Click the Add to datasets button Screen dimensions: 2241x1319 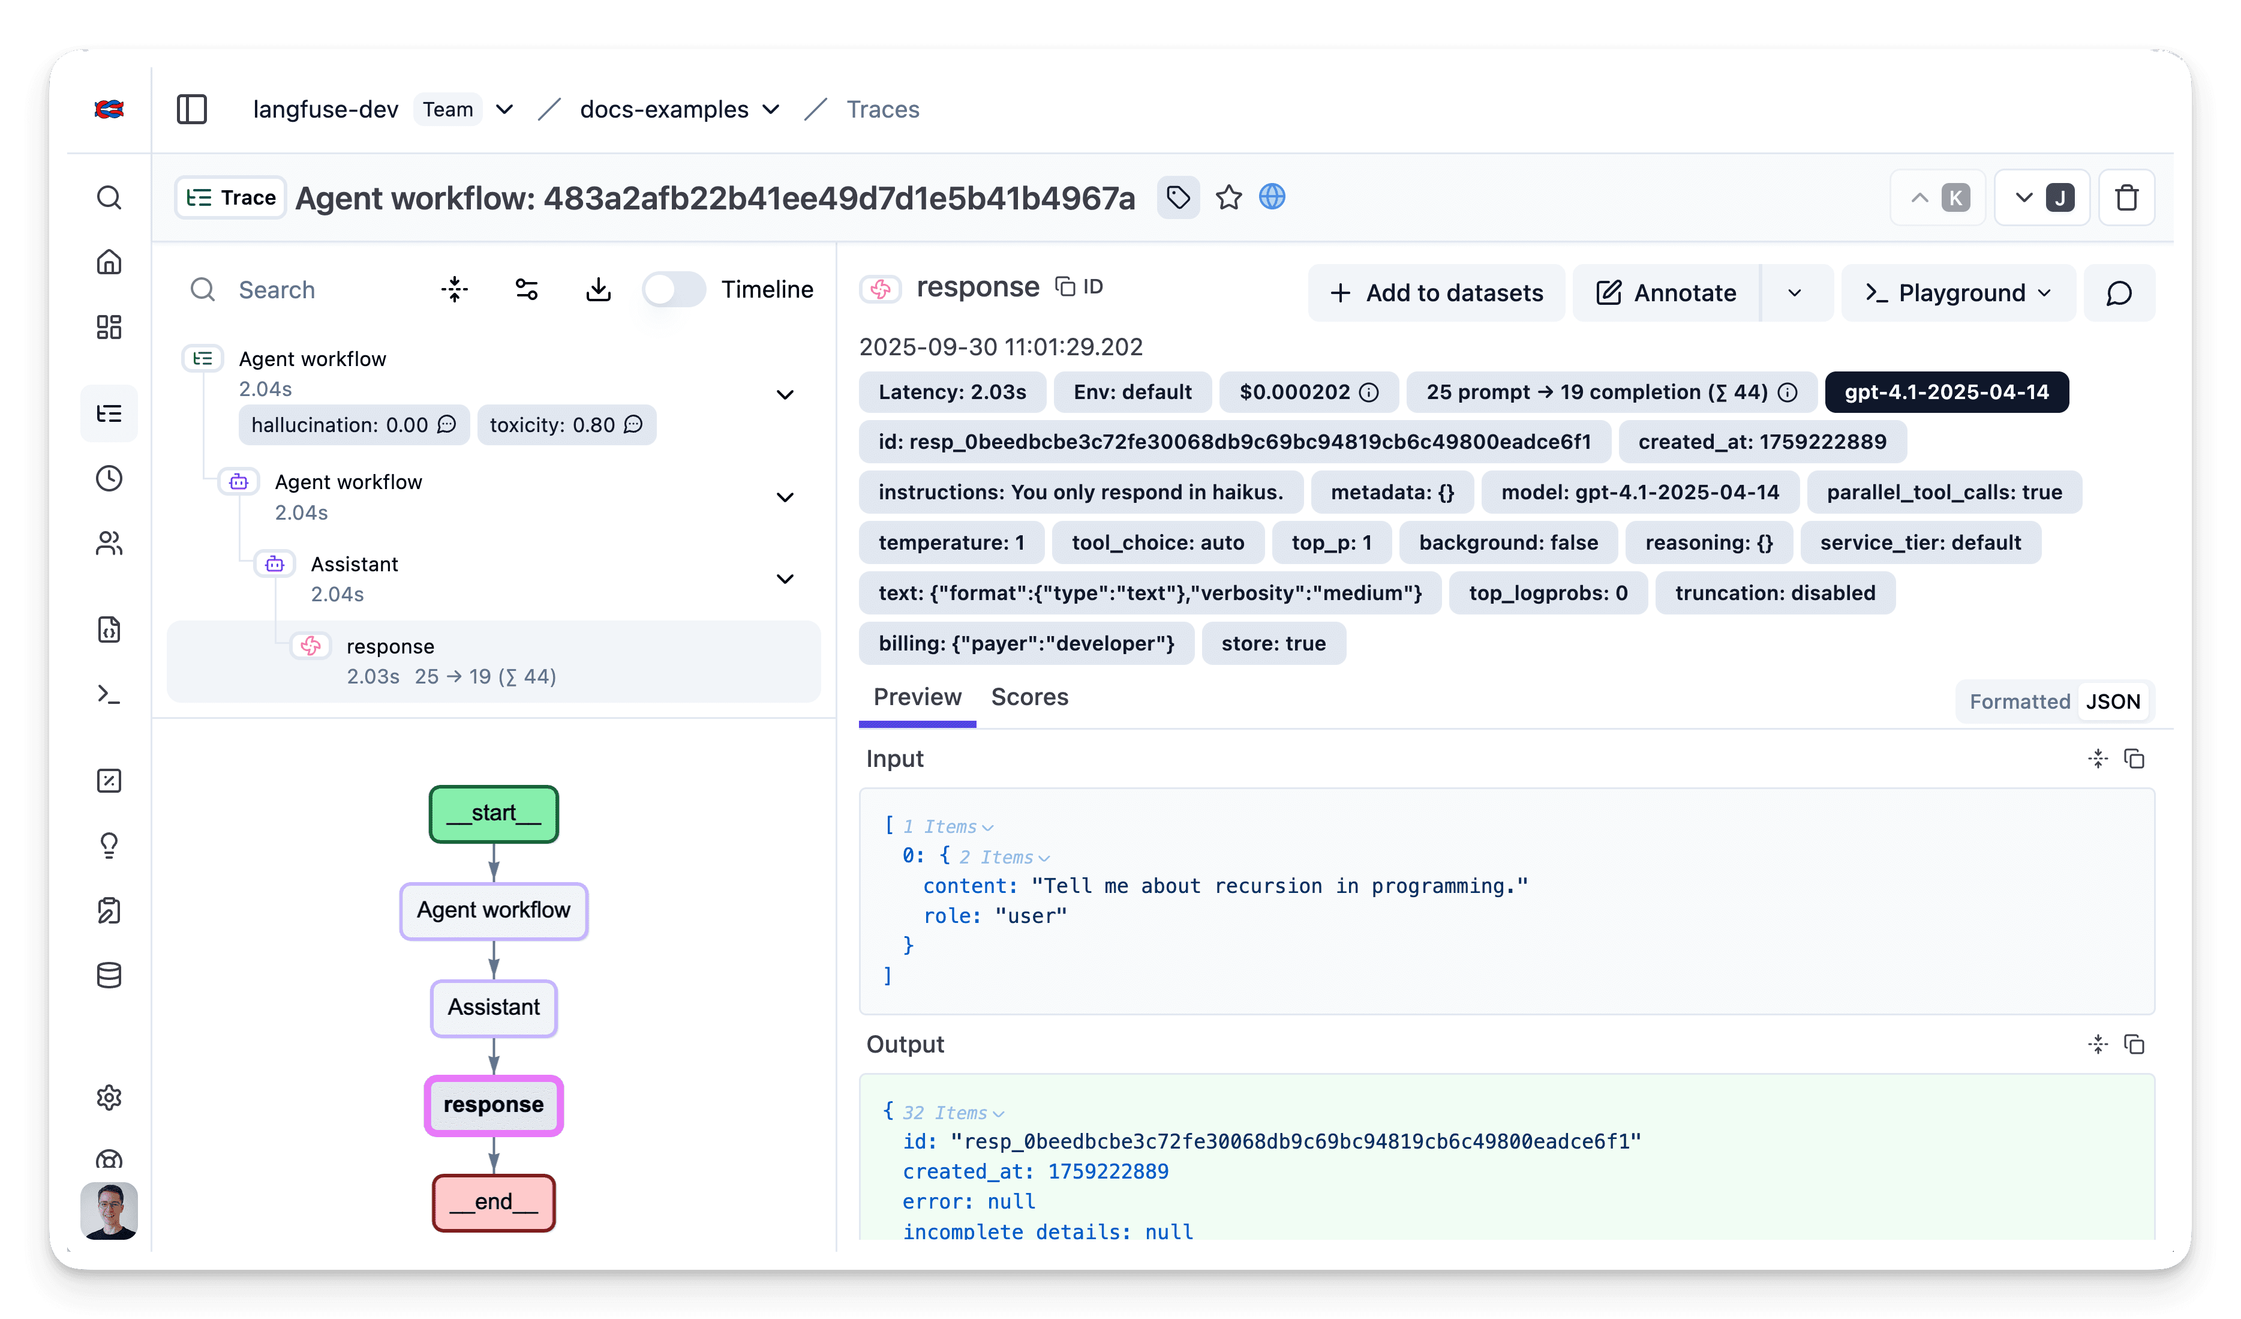pyautogui.click(x=1435, y=293)
